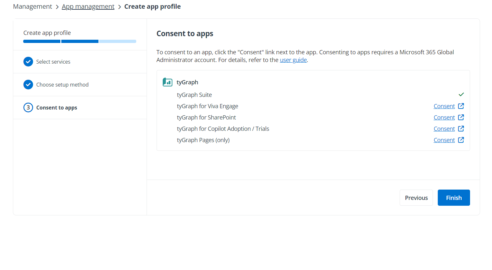
Task: Click external link icon for Copilot Adoption Consent
Action: click(461, 129)
